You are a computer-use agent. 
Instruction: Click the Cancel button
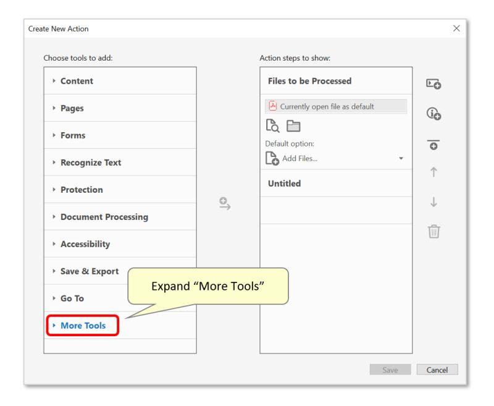437,370
